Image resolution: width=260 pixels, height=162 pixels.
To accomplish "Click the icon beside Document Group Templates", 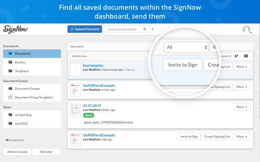I will [x=10, y=97].
